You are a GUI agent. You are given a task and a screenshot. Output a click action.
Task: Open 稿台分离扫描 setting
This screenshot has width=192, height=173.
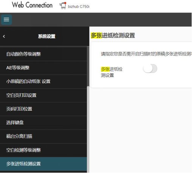tap(43, 136)
